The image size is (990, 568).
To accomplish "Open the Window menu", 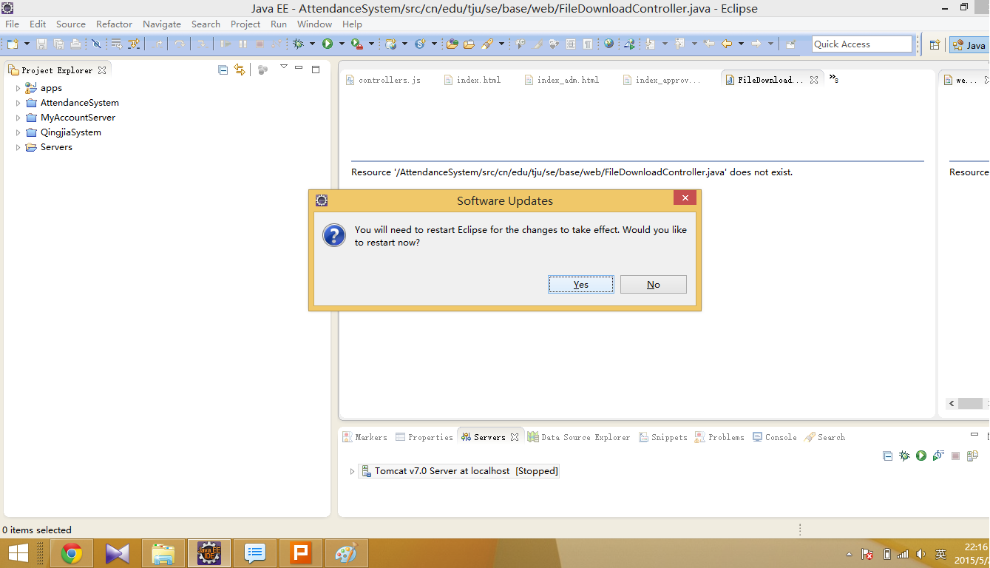I will [x=314, y=24].
